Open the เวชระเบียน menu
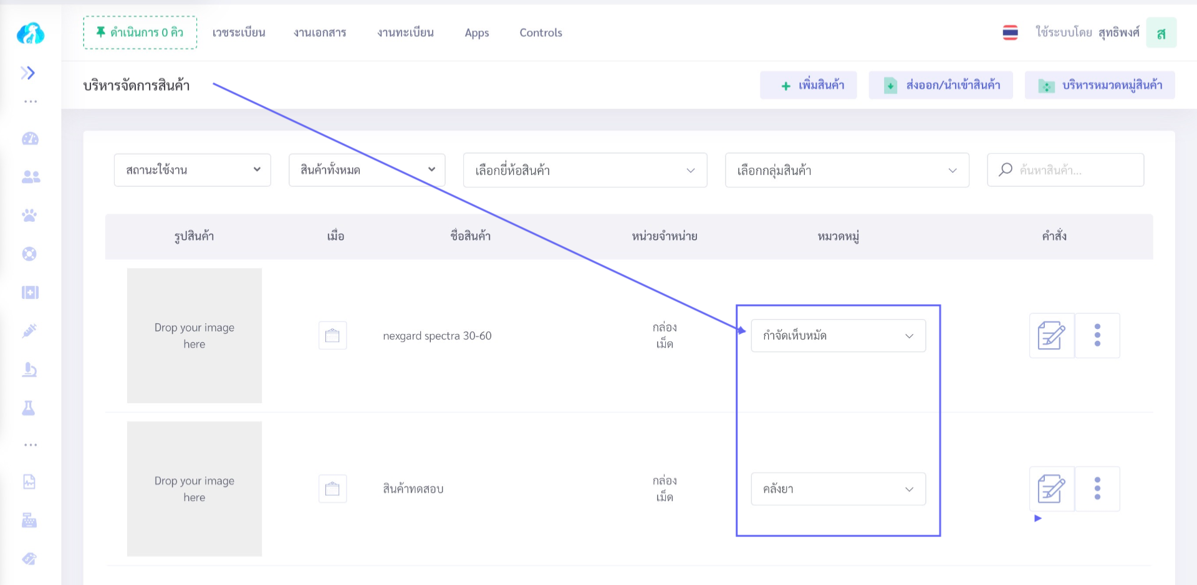 coord(239,32)
